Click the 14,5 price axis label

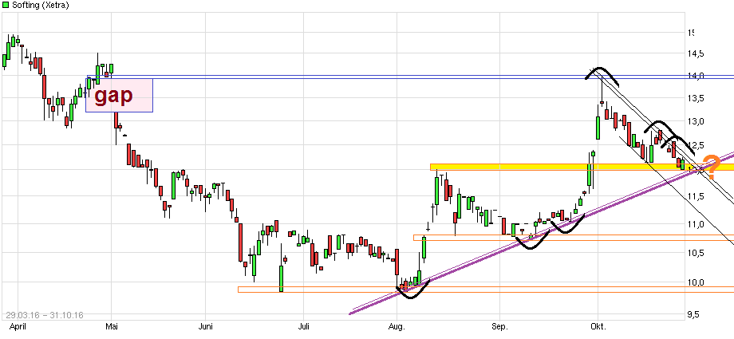tap(696, 54)
